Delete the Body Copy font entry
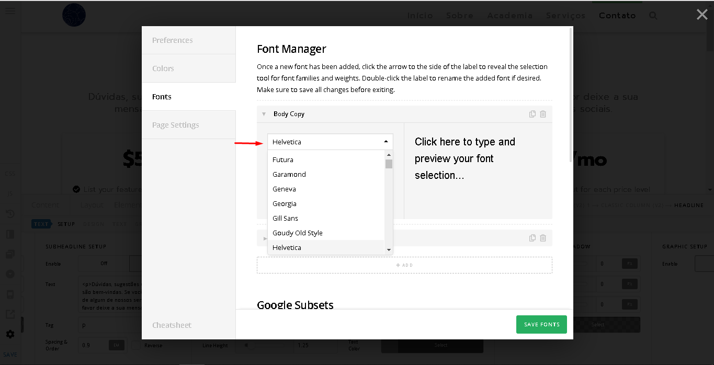Image resolution: width=714 pixels, height=365 pixels. (x=543, y=114)
